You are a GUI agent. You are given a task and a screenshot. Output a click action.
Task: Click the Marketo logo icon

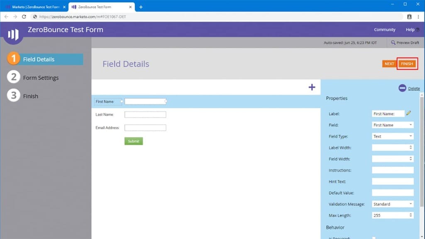[13, 34]
